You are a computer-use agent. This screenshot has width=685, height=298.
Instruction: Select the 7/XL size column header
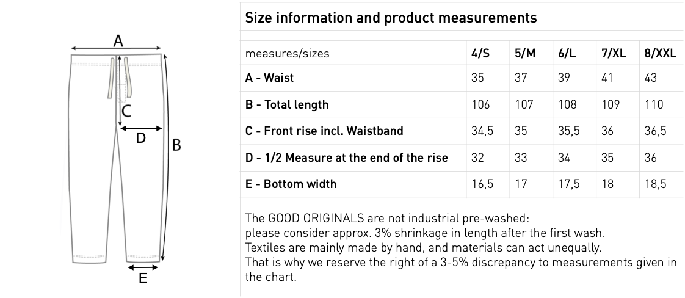pyautogui.click(x=614, y=53)
